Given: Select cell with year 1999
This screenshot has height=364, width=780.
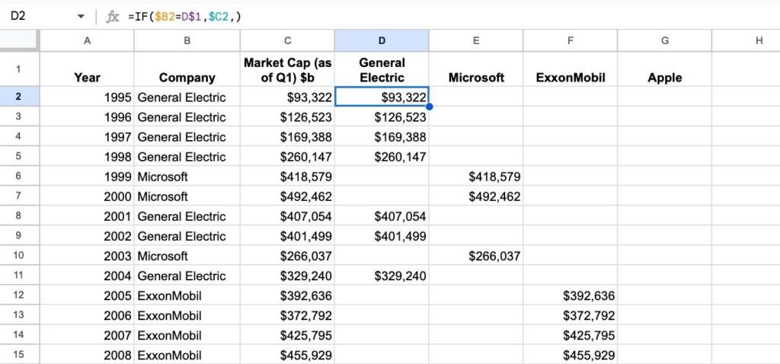Looking at the screenshot, I should click(87, 177).
